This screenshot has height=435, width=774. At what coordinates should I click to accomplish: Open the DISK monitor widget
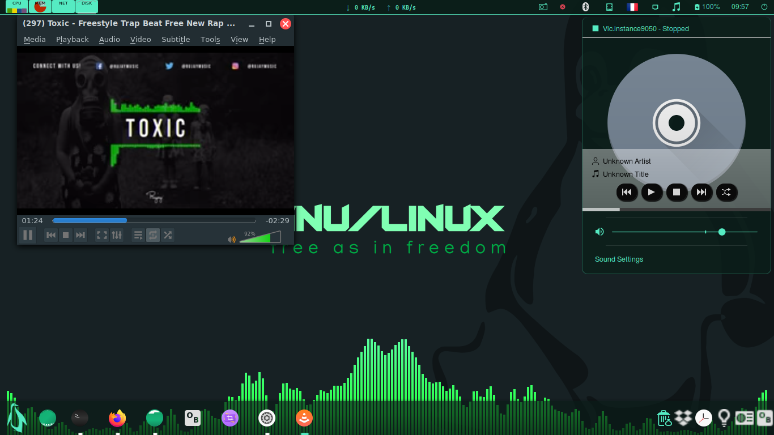pyautogui.click(x=87, y=7)
